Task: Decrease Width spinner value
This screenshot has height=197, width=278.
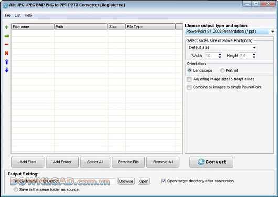Action: point(220,57)
